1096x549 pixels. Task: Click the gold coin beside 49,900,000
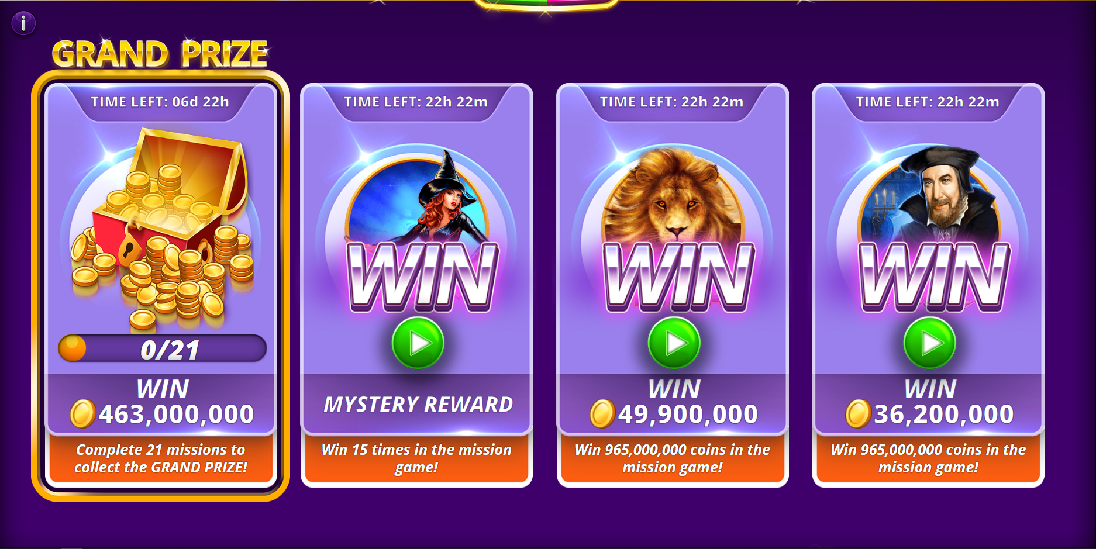click(602, 414)
